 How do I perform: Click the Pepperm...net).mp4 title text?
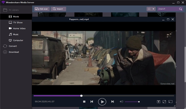point(79,19)
